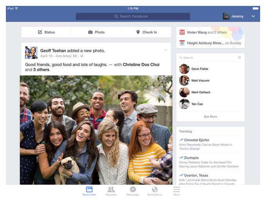Screen dimensions: 266x203
Task: Expand the account dropdown arrow beside Jeremy
Action: tap(253, 16)
